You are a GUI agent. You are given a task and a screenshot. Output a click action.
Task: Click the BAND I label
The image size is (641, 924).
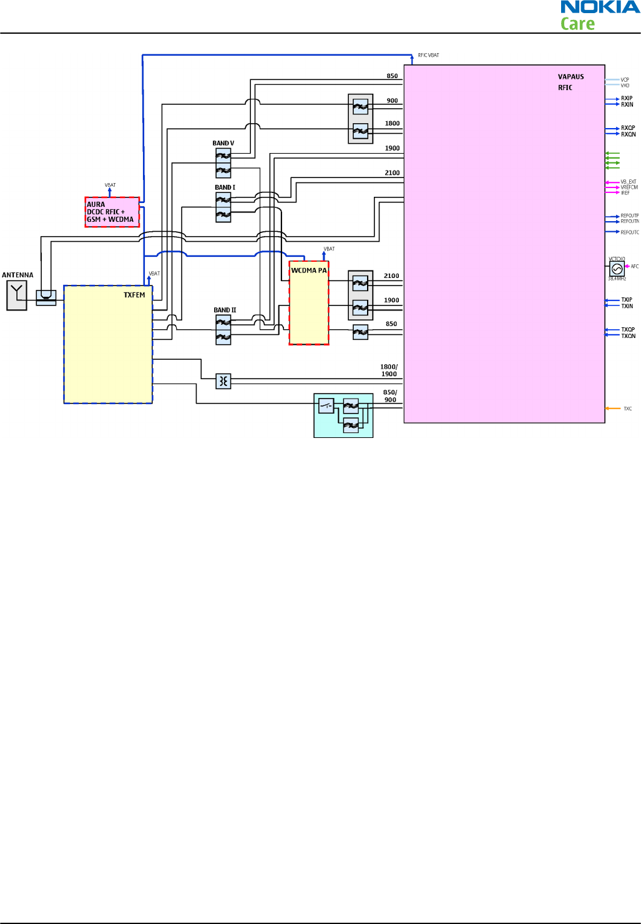coord(225,187)
